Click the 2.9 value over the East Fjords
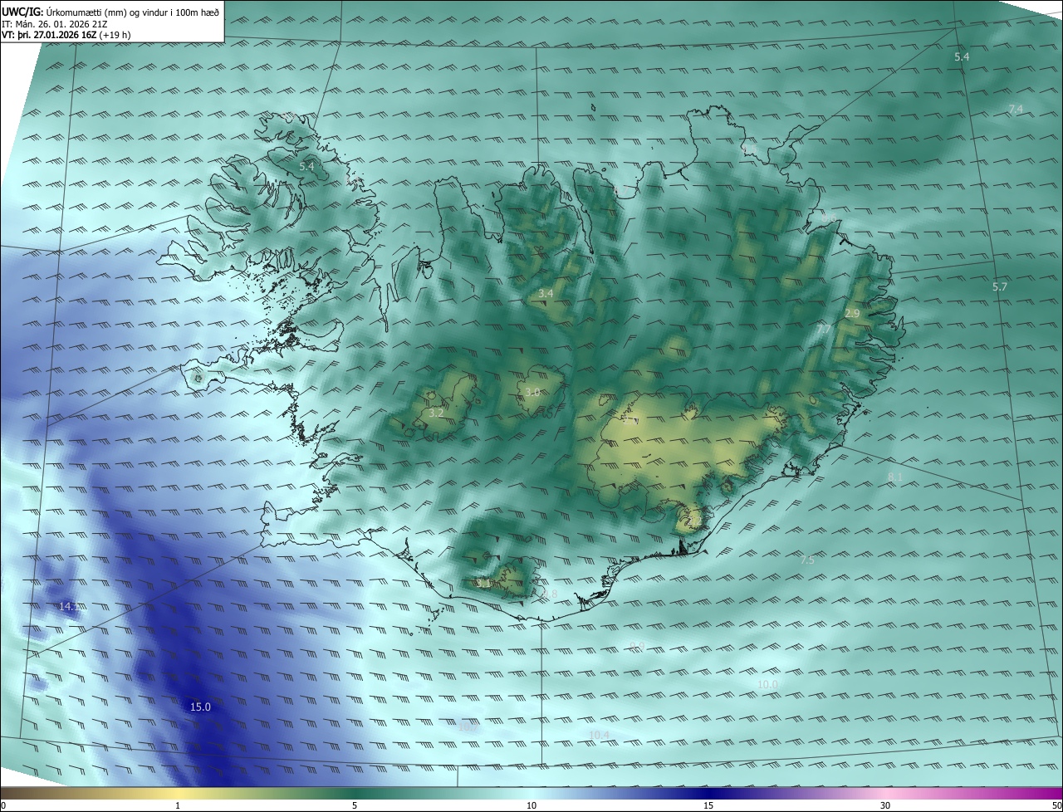Viewport: 1063px width, 812px height. 852,314
